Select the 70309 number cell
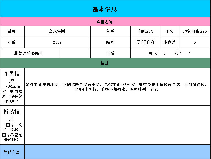211x159 pixels. [x=146, y=42]
